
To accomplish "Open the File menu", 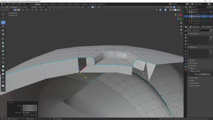I will (5, 4).
